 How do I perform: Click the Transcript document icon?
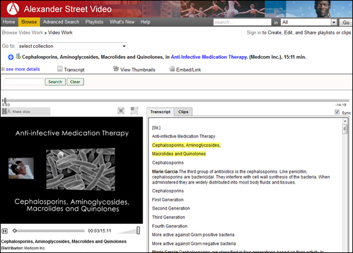tap(60, 69)
